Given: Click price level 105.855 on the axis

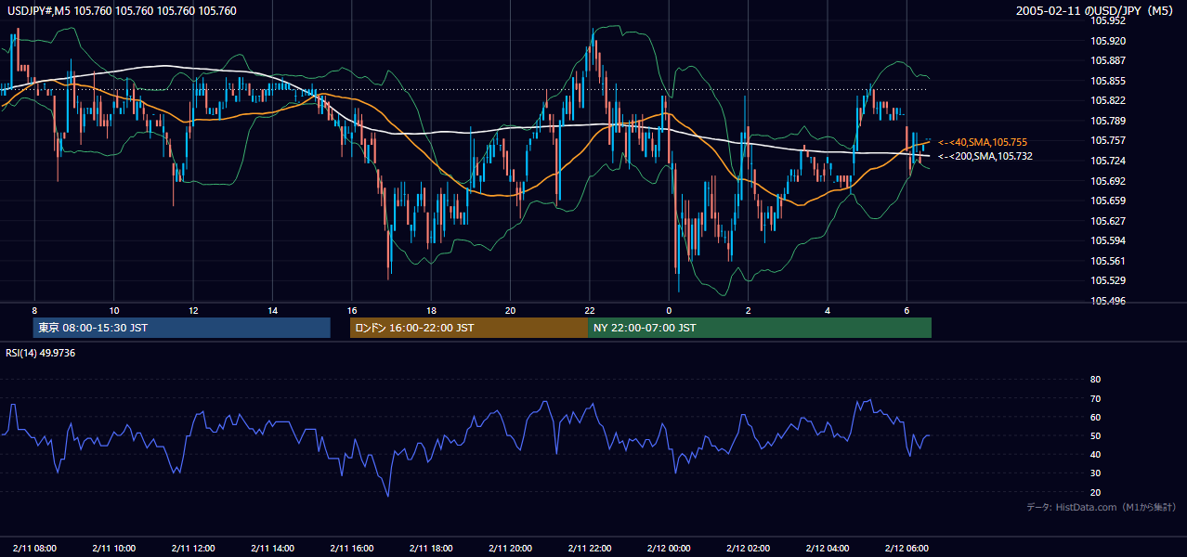Looking at the screenshot, I should (1110, 81).
